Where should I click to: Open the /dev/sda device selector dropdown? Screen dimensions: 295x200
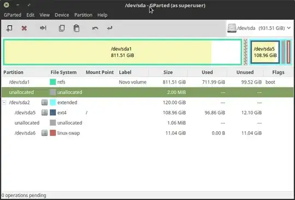coord(259,28)
